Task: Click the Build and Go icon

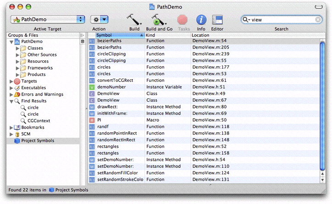Action: pos(158,19)
